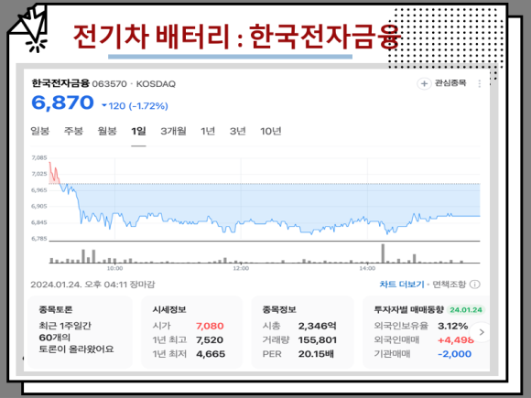Select the 3년 chart range
The image size is (531, 398).
point(237,131)
